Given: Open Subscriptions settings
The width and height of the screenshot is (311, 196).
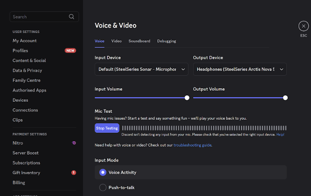Looking at the screenshot, I should click(x=26, y=163).
